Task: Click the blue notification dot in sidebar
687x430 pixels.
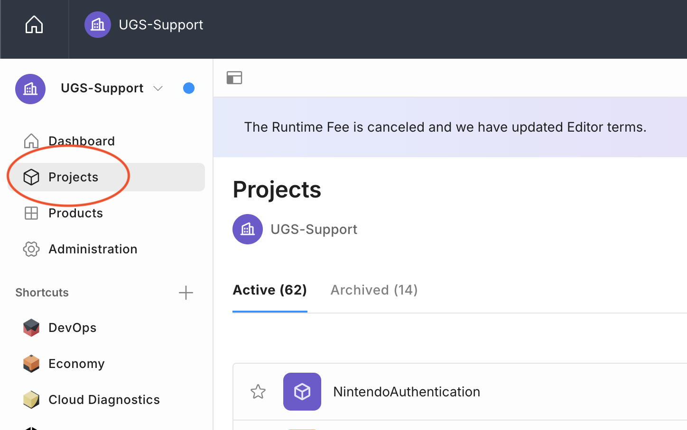Action: 189,88
